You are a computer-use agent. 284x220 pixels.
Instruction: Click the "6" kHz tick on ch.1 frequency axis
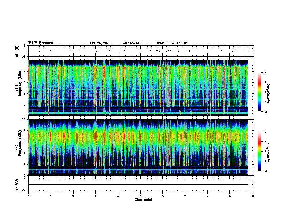25,82
